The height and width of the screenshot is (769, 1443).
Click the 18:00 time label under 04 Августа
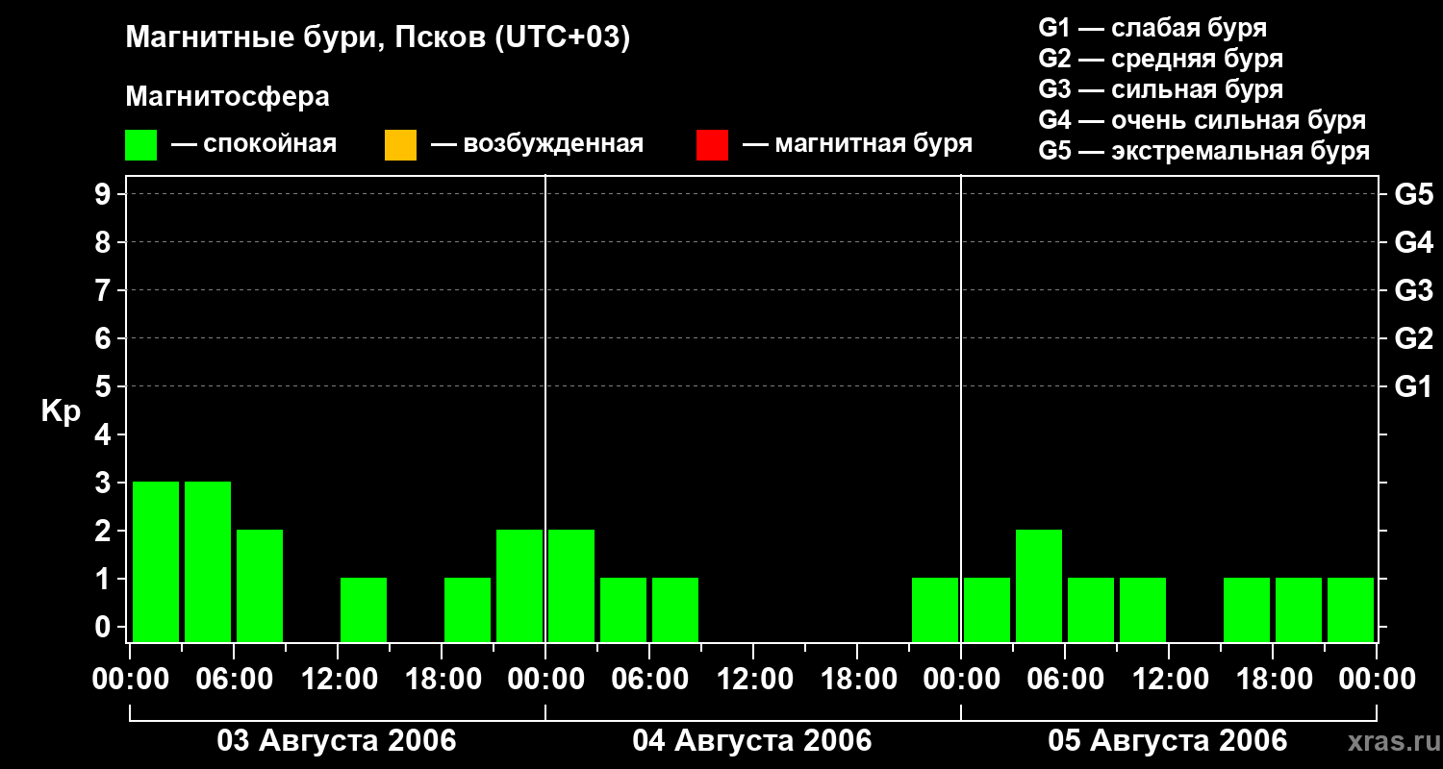(857, 679)
